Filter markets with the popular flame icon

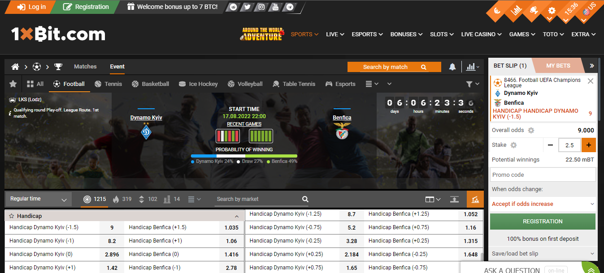(x=117, y=199)
